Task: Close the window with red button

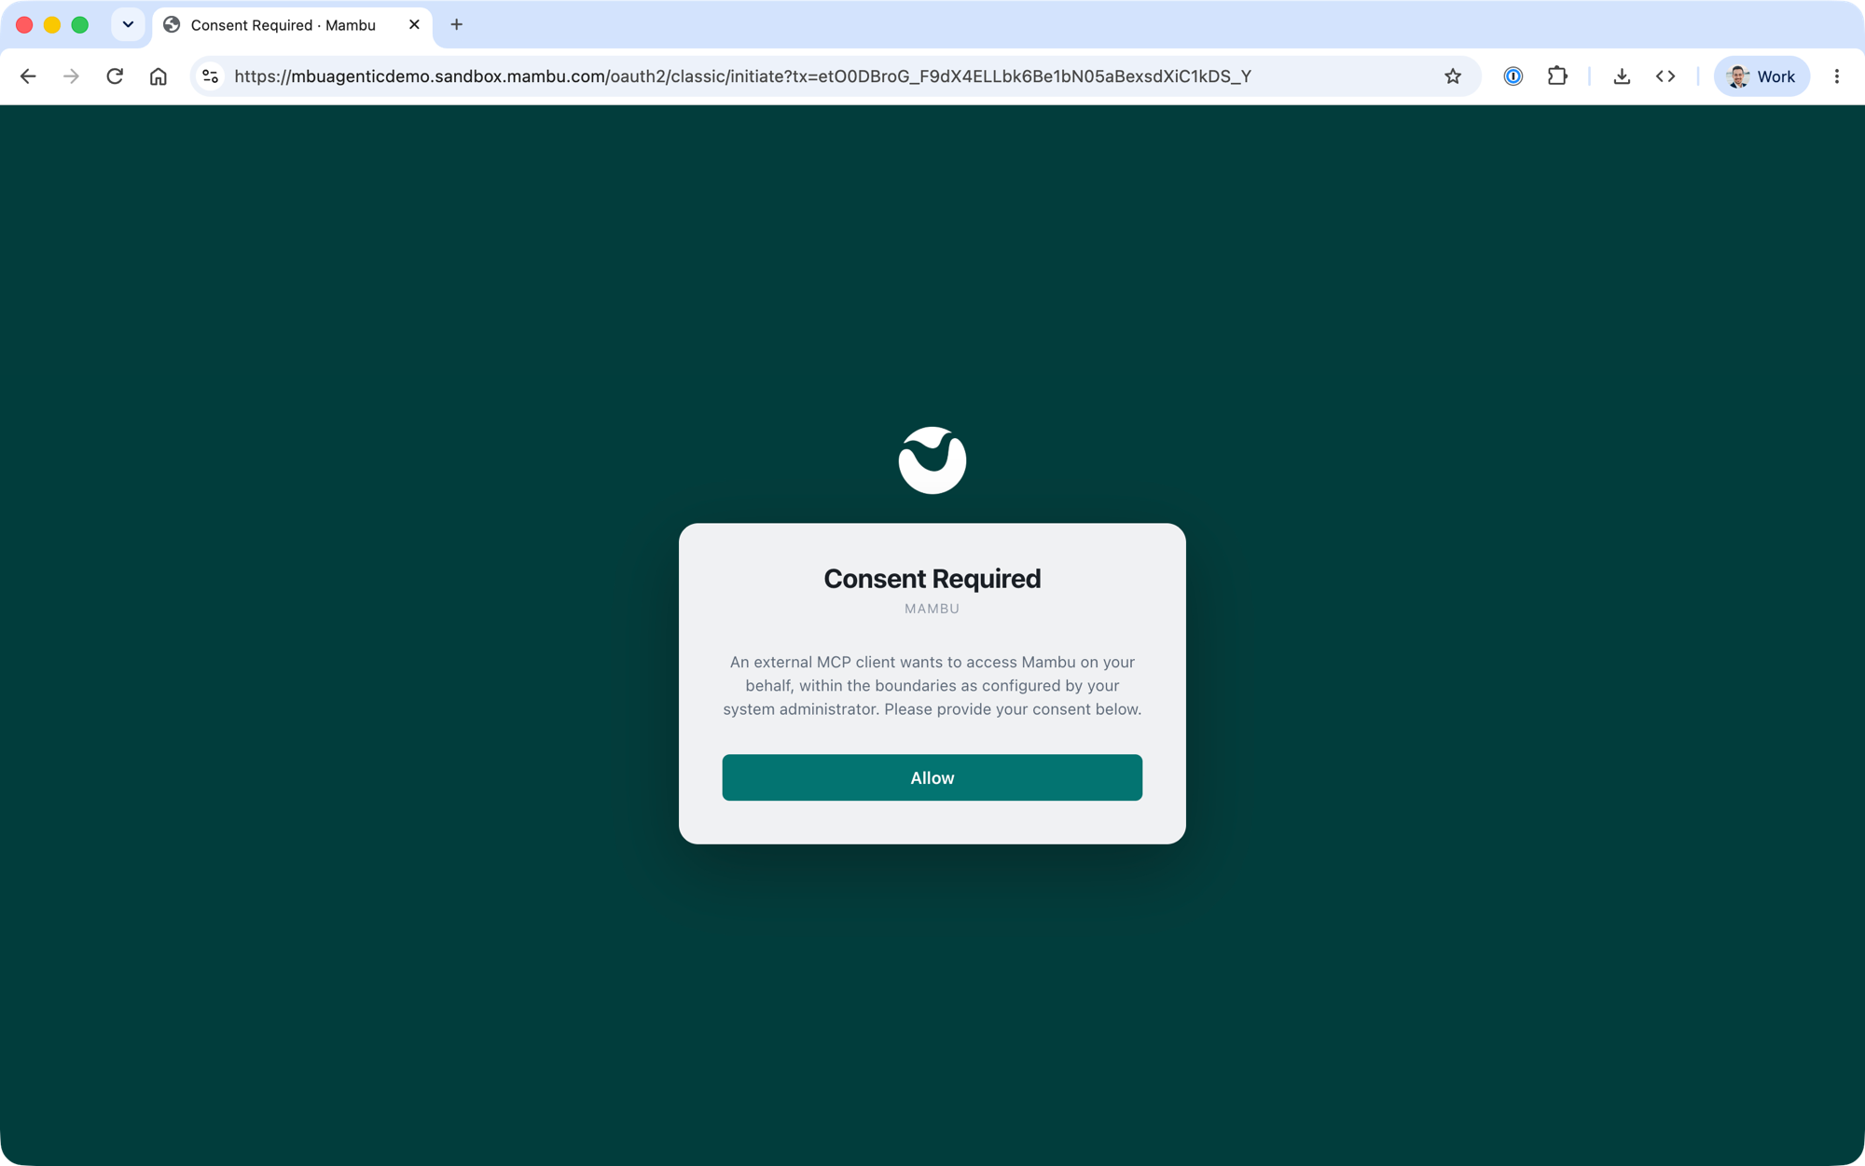Action: (25, 25)
